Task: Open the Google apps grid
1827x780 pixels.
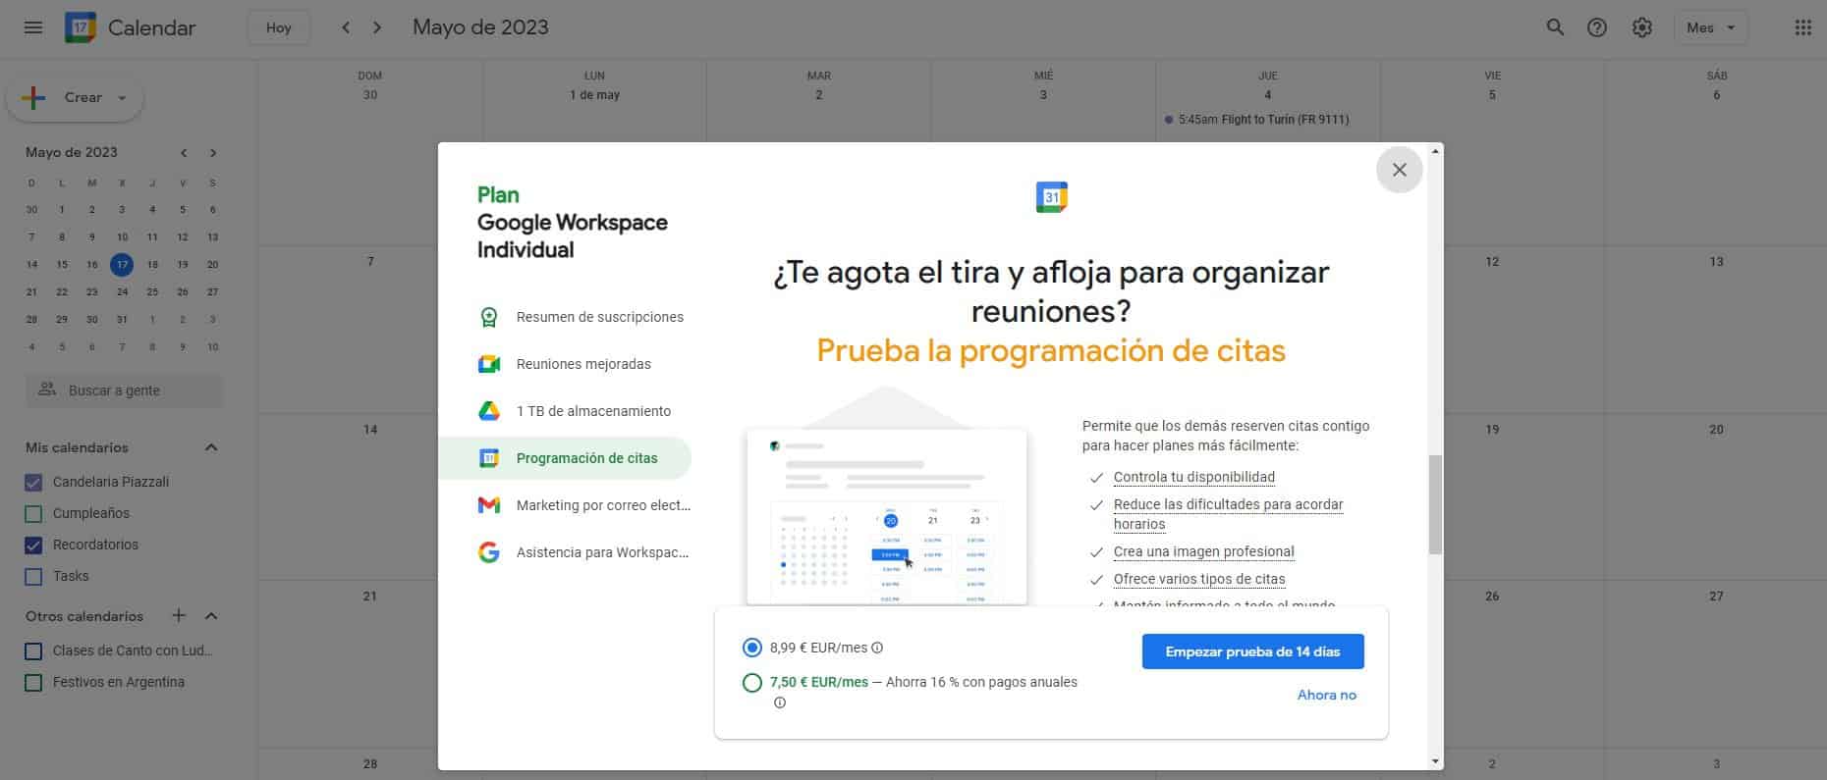Action: point(1802,27)
